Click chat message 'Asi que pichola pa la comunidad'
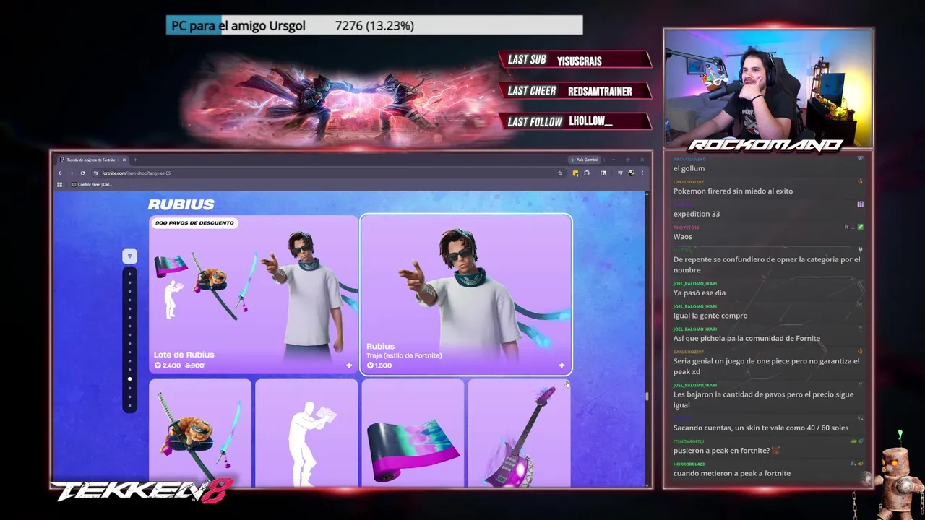The width and height of the screenshot is (925, 520). tap(747, 338)
